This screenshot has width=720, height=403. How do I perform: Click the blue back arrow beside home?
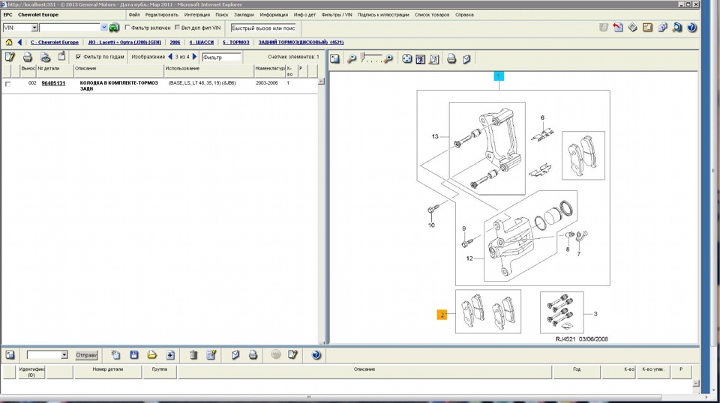point(19,42)
